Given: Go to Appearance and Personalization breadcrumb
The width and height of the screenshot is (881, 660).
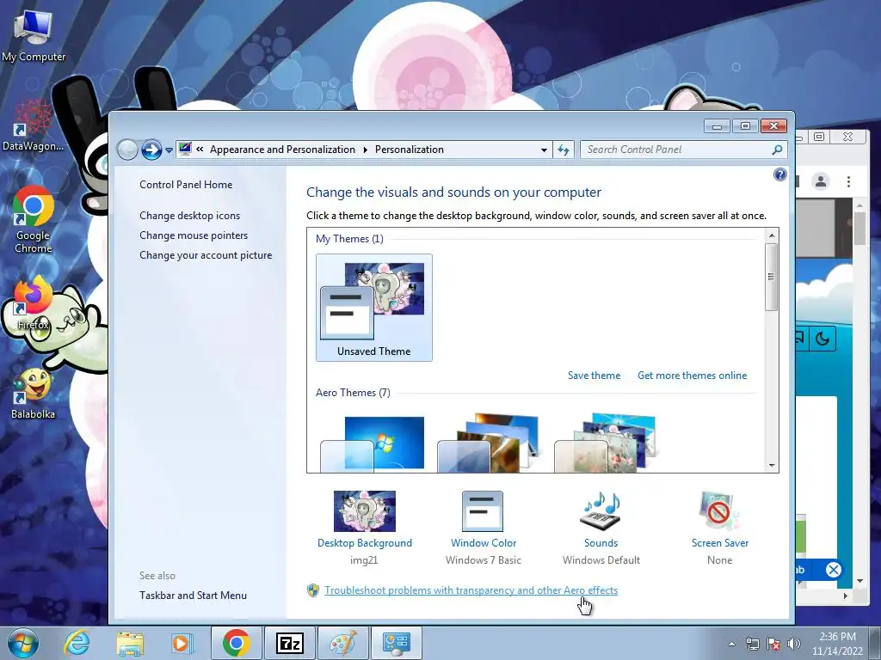Looking at the screenshot, I should coord(282,150).
